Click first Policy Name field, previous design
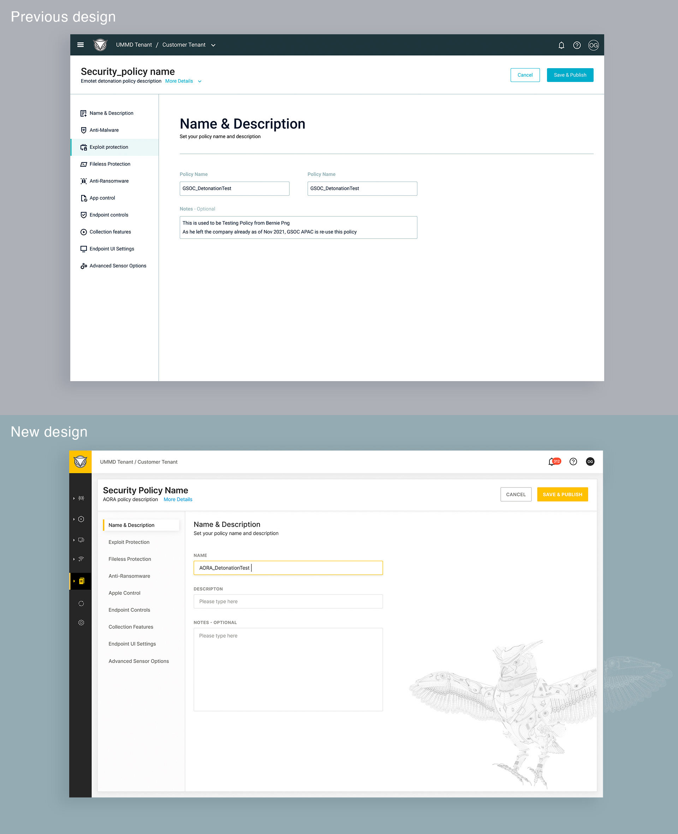The width and height of the screenshot is (678, 834). (234, 189)
